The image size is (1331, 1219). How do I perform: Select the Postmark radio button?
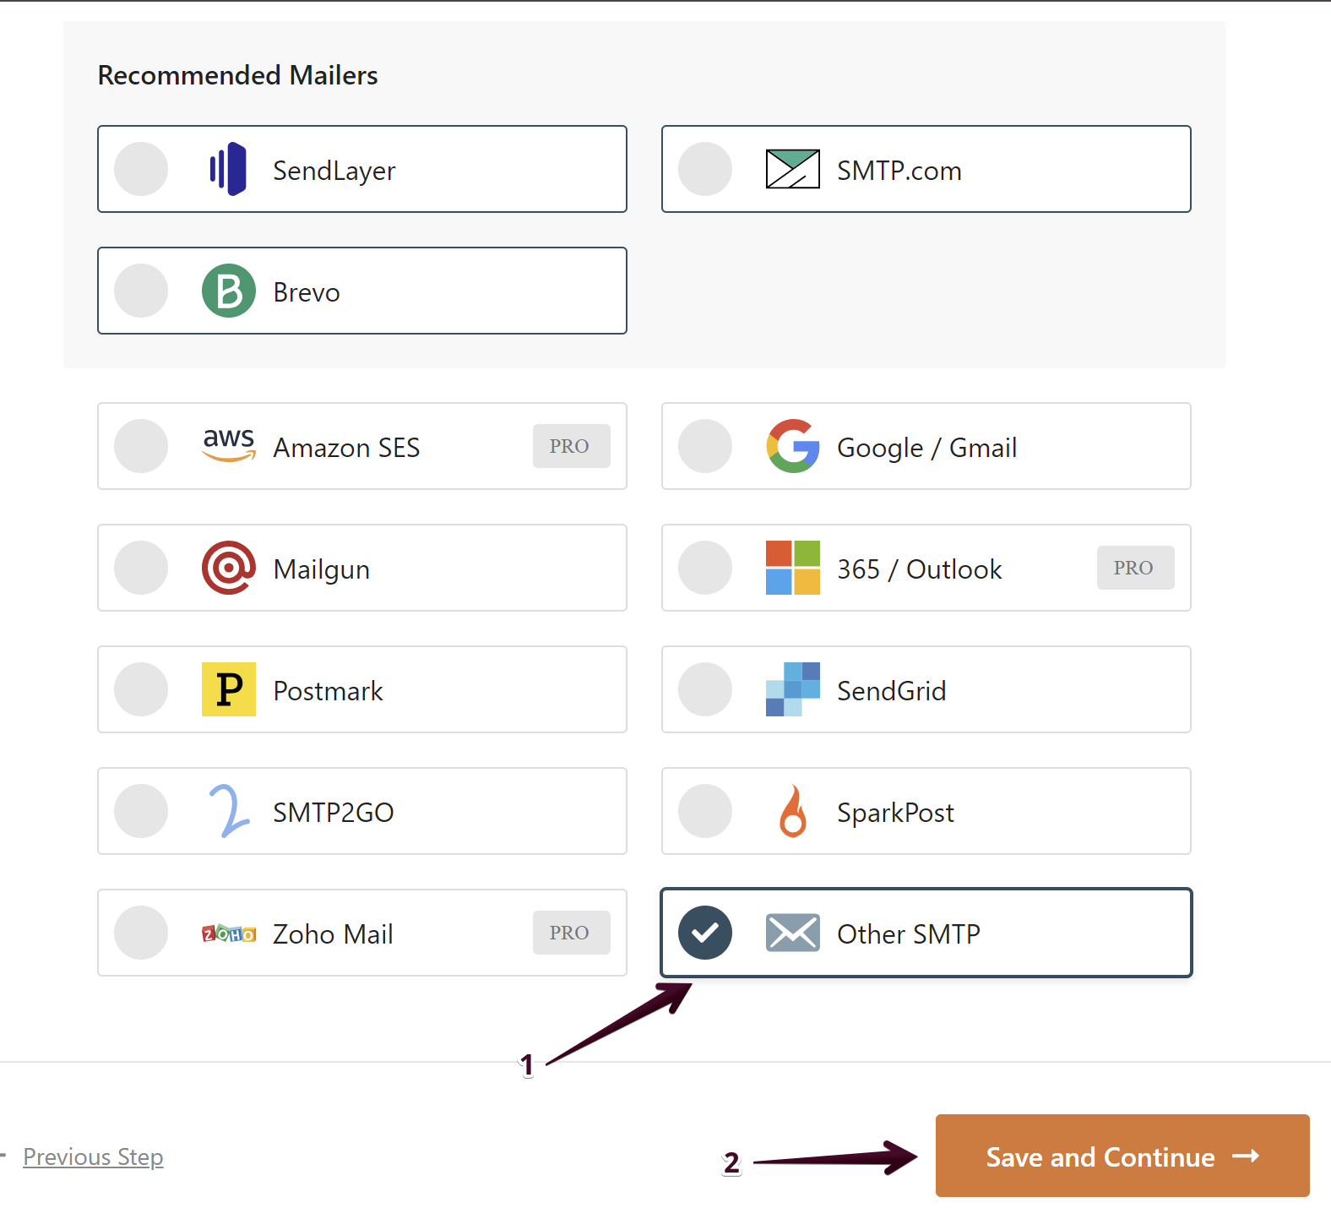click(141, 689)
